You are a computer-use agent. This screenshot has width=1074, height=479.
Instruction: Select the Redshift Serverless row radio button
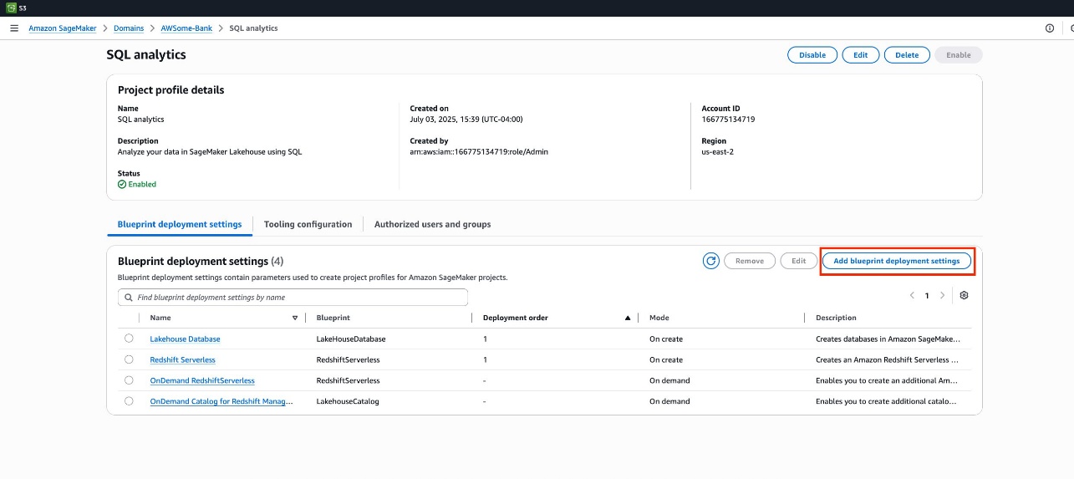click(129, 359)
